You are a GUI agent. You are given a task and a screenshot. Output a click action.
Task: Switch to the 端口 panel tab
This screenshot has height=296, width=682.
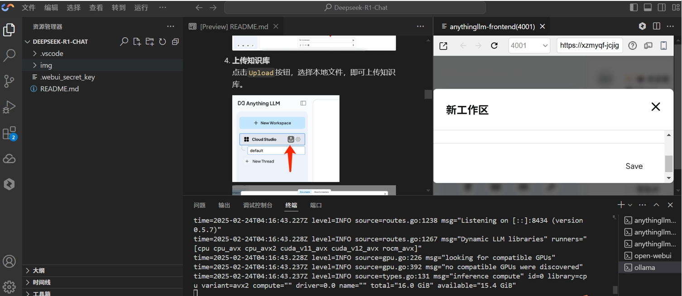[x=316, y=205]
